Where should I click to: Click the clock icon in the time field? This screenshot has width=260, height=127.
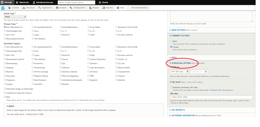[206, 72]
